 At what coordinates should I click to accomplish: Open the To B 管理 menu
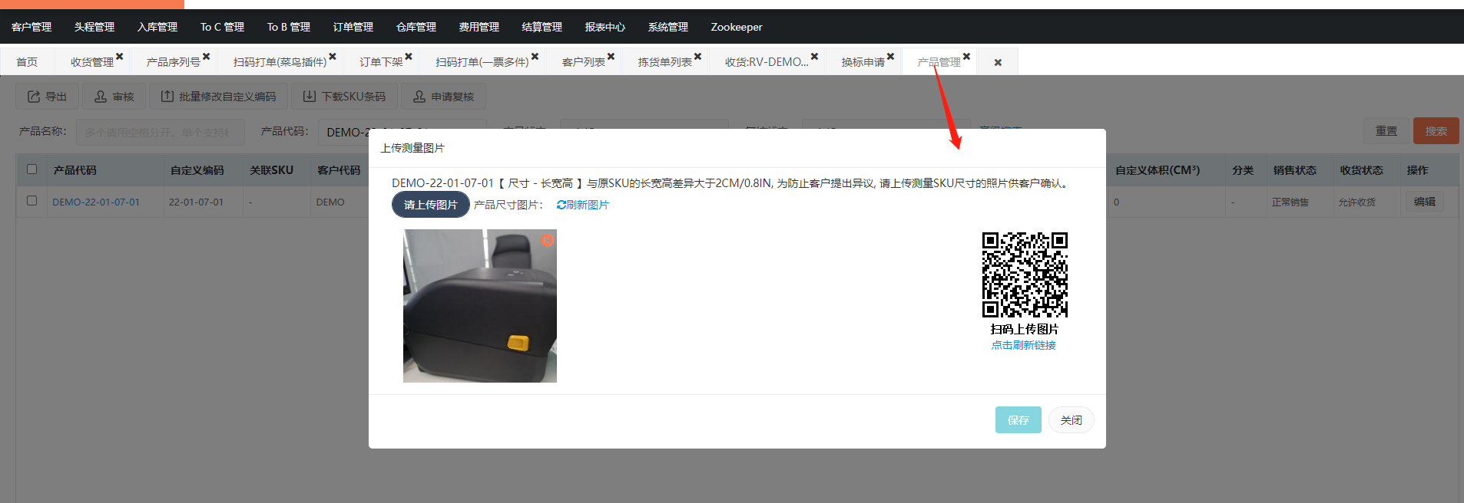[289, 27]
